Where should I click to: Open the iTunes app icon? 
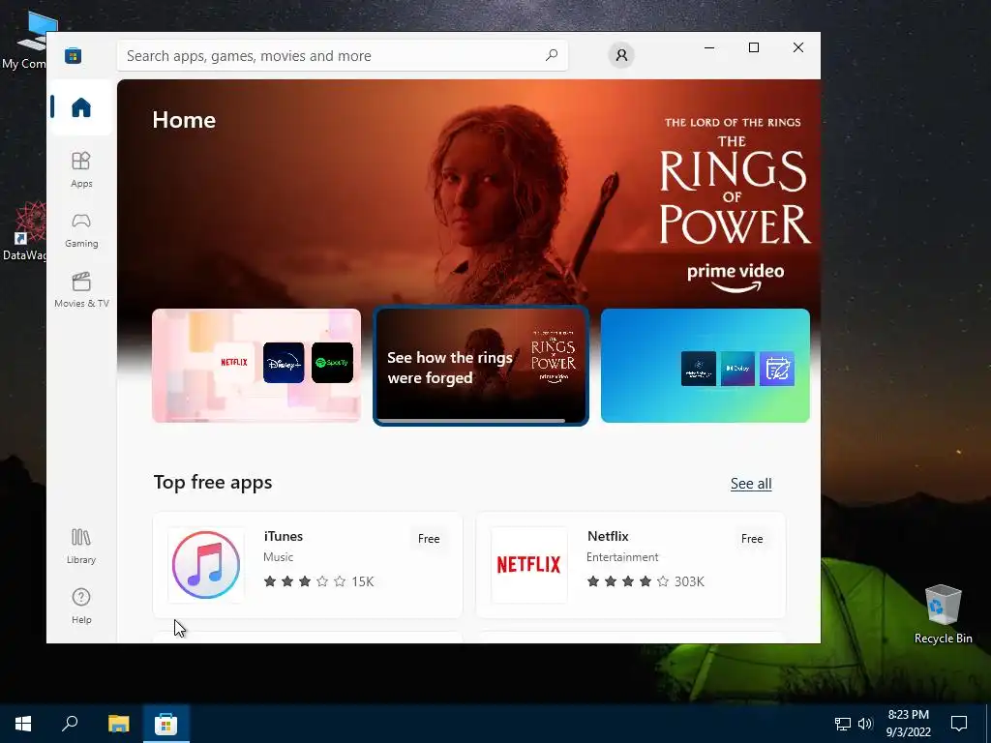point(206,565)
